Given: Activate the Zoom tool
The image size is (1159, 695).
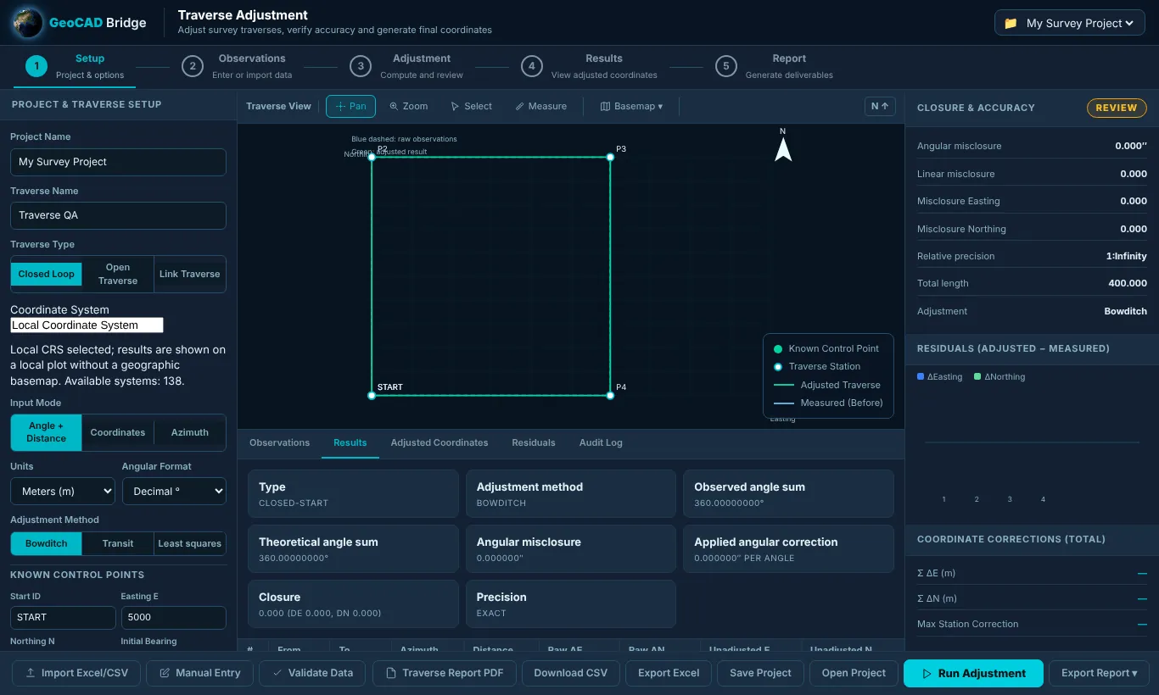Looking at the screenshot, I should point(408,106).
